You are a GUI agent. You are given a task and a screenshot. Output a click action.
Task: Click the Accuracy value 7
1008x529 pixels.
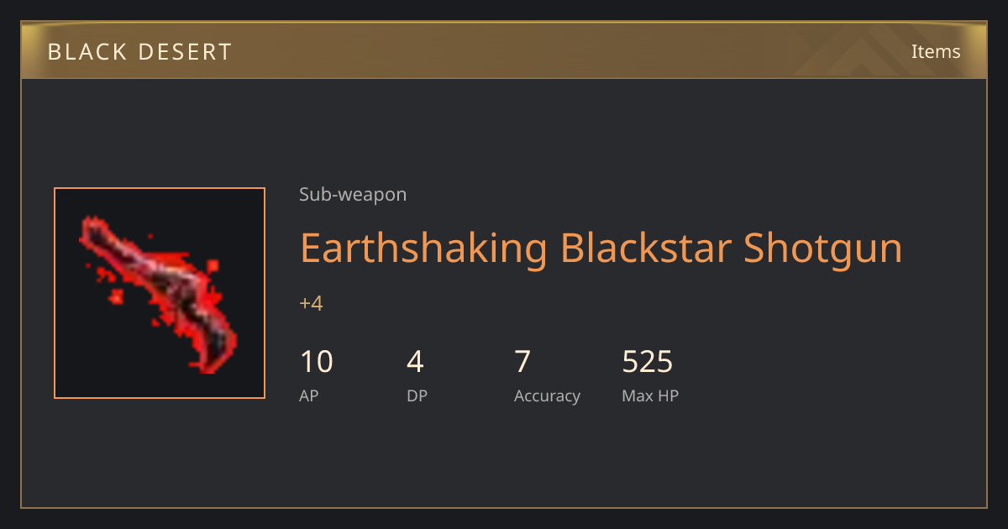522,362
